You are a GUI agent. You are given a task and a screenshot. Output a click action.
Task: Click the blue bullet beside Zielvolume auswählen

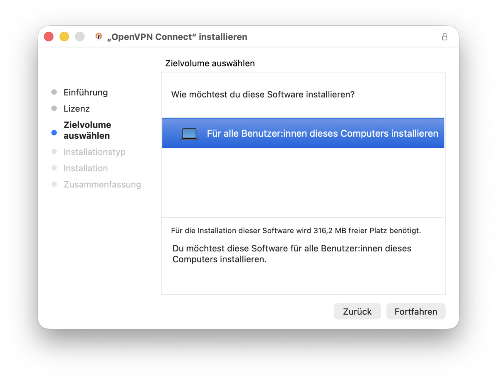[x=54, y=133]
